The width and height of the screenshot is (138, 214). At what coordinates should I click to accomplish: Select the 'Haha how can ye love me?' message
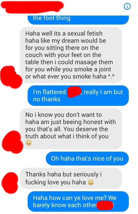pyautogui.click(x=78, y=201)
